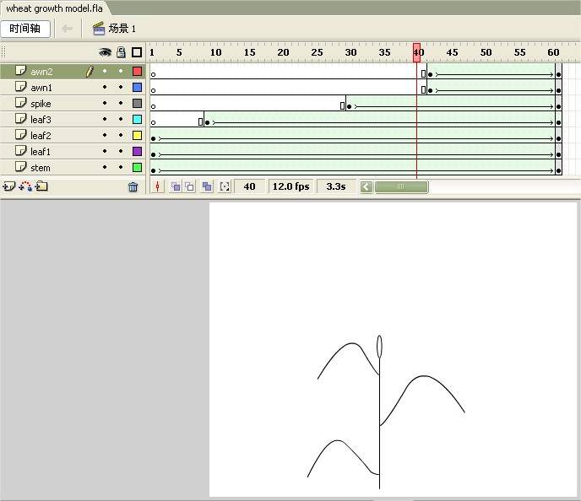
Task: Click the pencil icon on the awn2 layer
Action: (90, 72)
